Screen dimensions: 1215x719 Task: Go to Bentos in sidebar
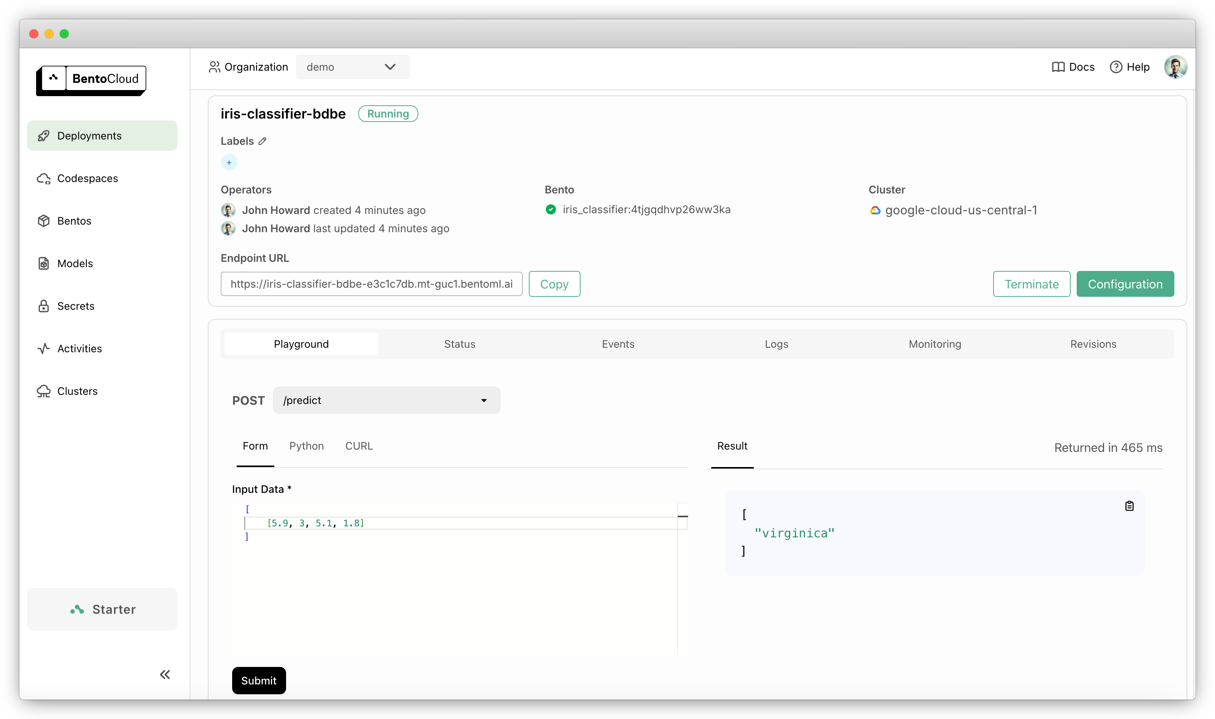click(x=102, y=221)
